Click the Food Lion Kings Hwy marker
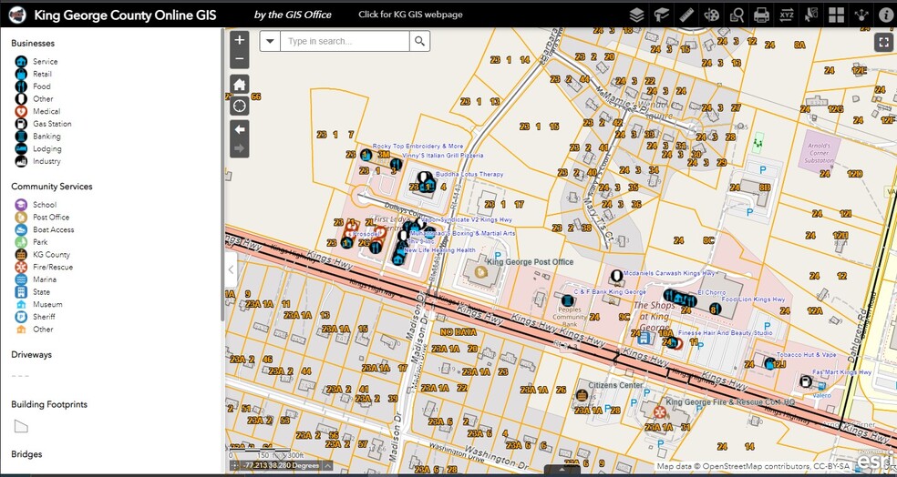Image resolution: width=897 pixels, height=477 pixels. click(x=714, y=310)
